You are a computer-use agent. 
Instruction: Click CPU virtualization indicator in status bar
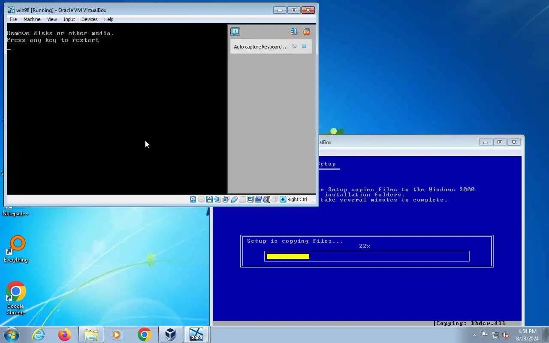[267, 199]
